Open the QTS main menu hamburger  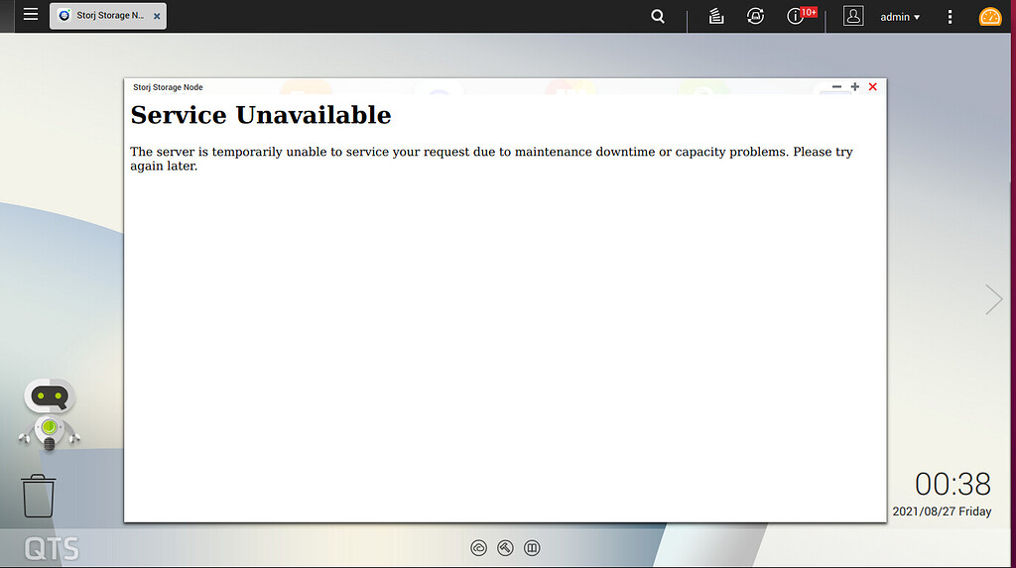pyautogui.click(x=31, y=15)
